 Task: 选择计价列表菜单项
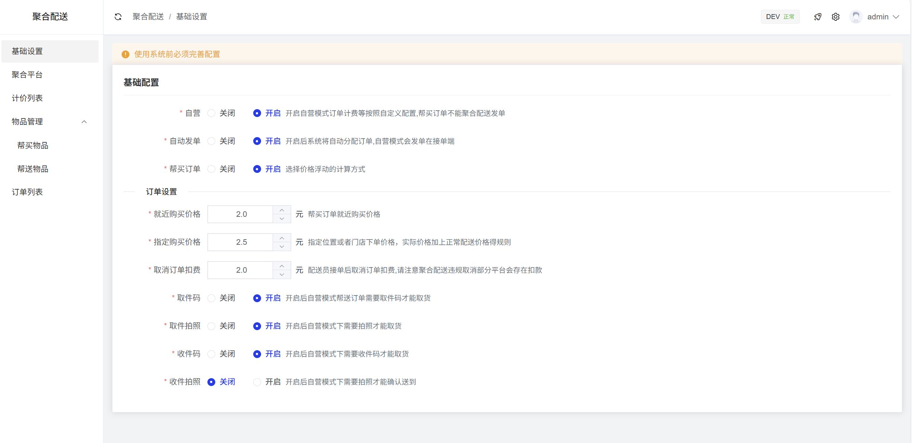[27, 98]
